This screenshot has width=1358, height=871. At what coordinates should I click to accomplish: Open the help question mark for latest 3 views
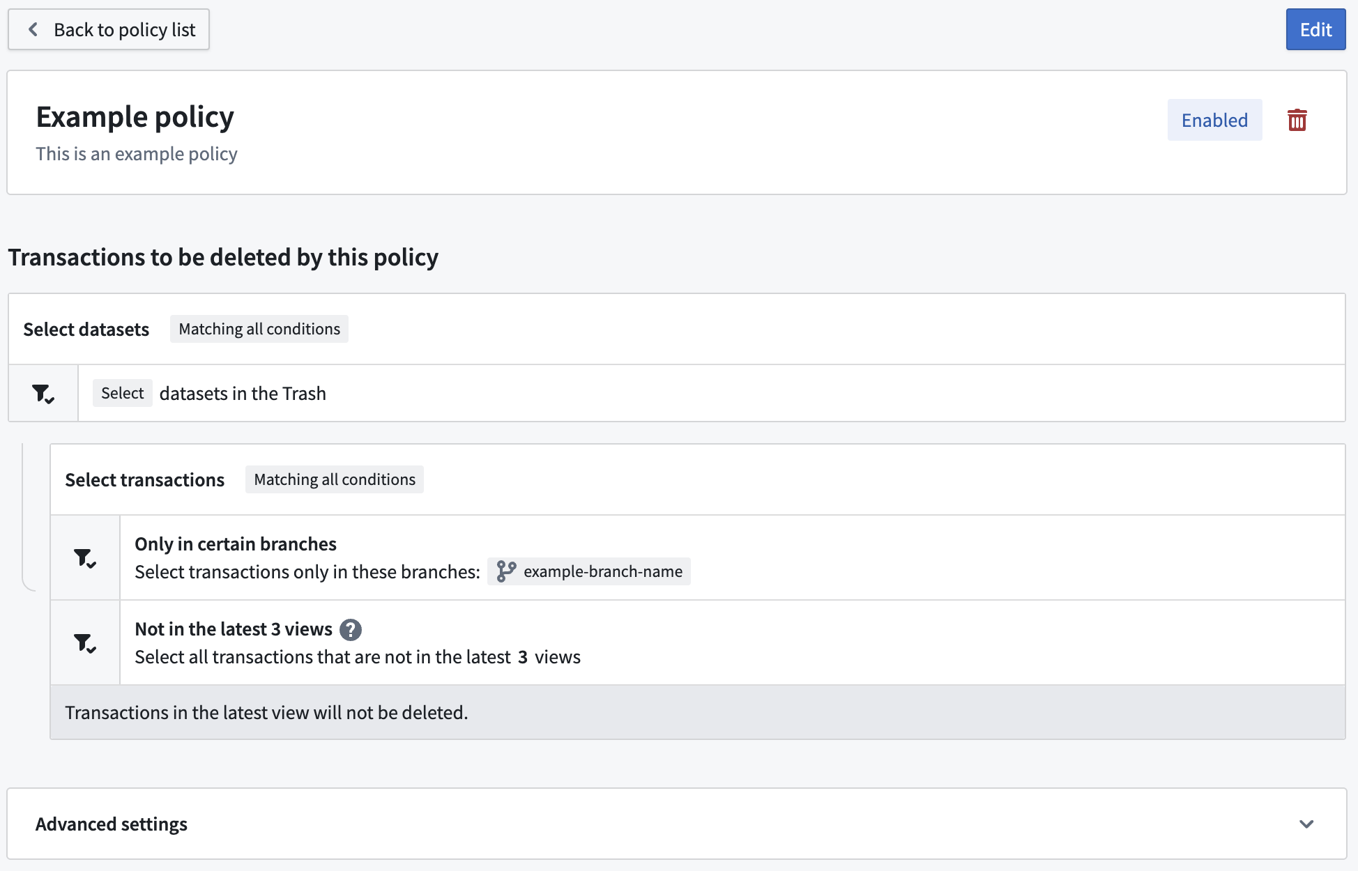pyautogui.click(x=351, y=629)
